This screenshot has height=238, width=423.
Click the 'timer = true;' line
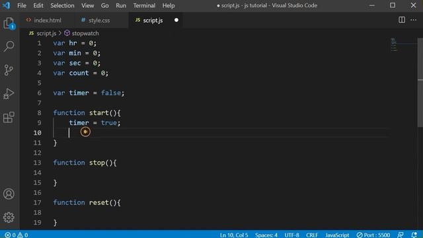coord(95,123)
